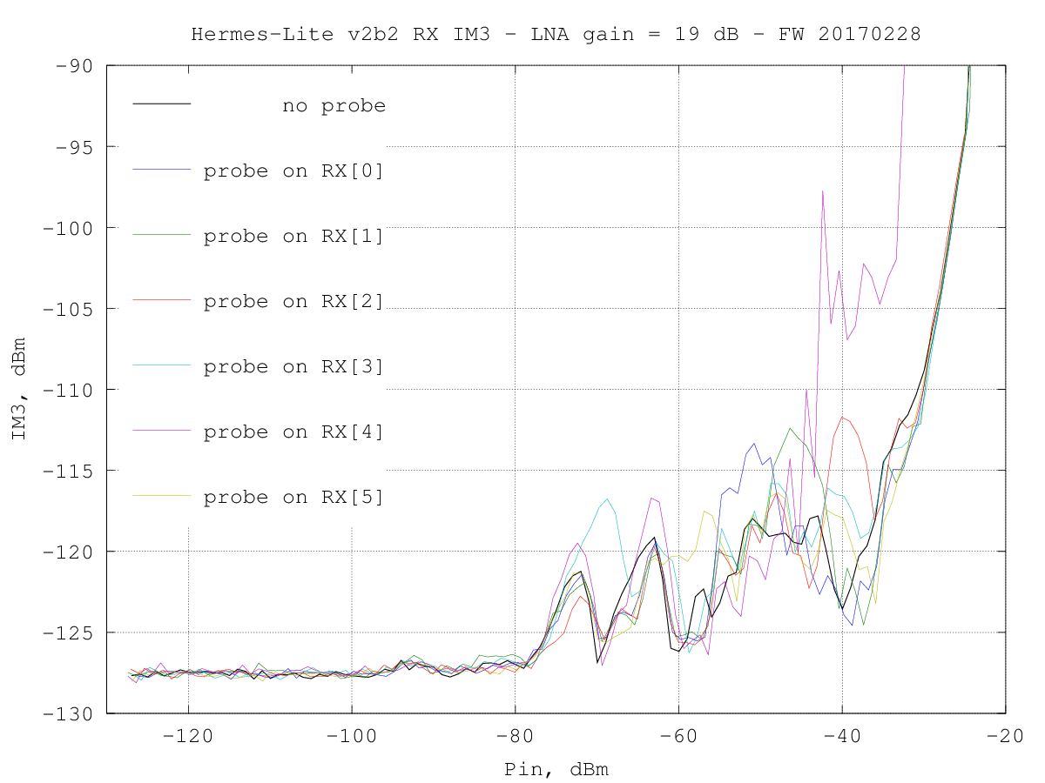Click the red legend line for RX[2]

(x=162, y=300)
